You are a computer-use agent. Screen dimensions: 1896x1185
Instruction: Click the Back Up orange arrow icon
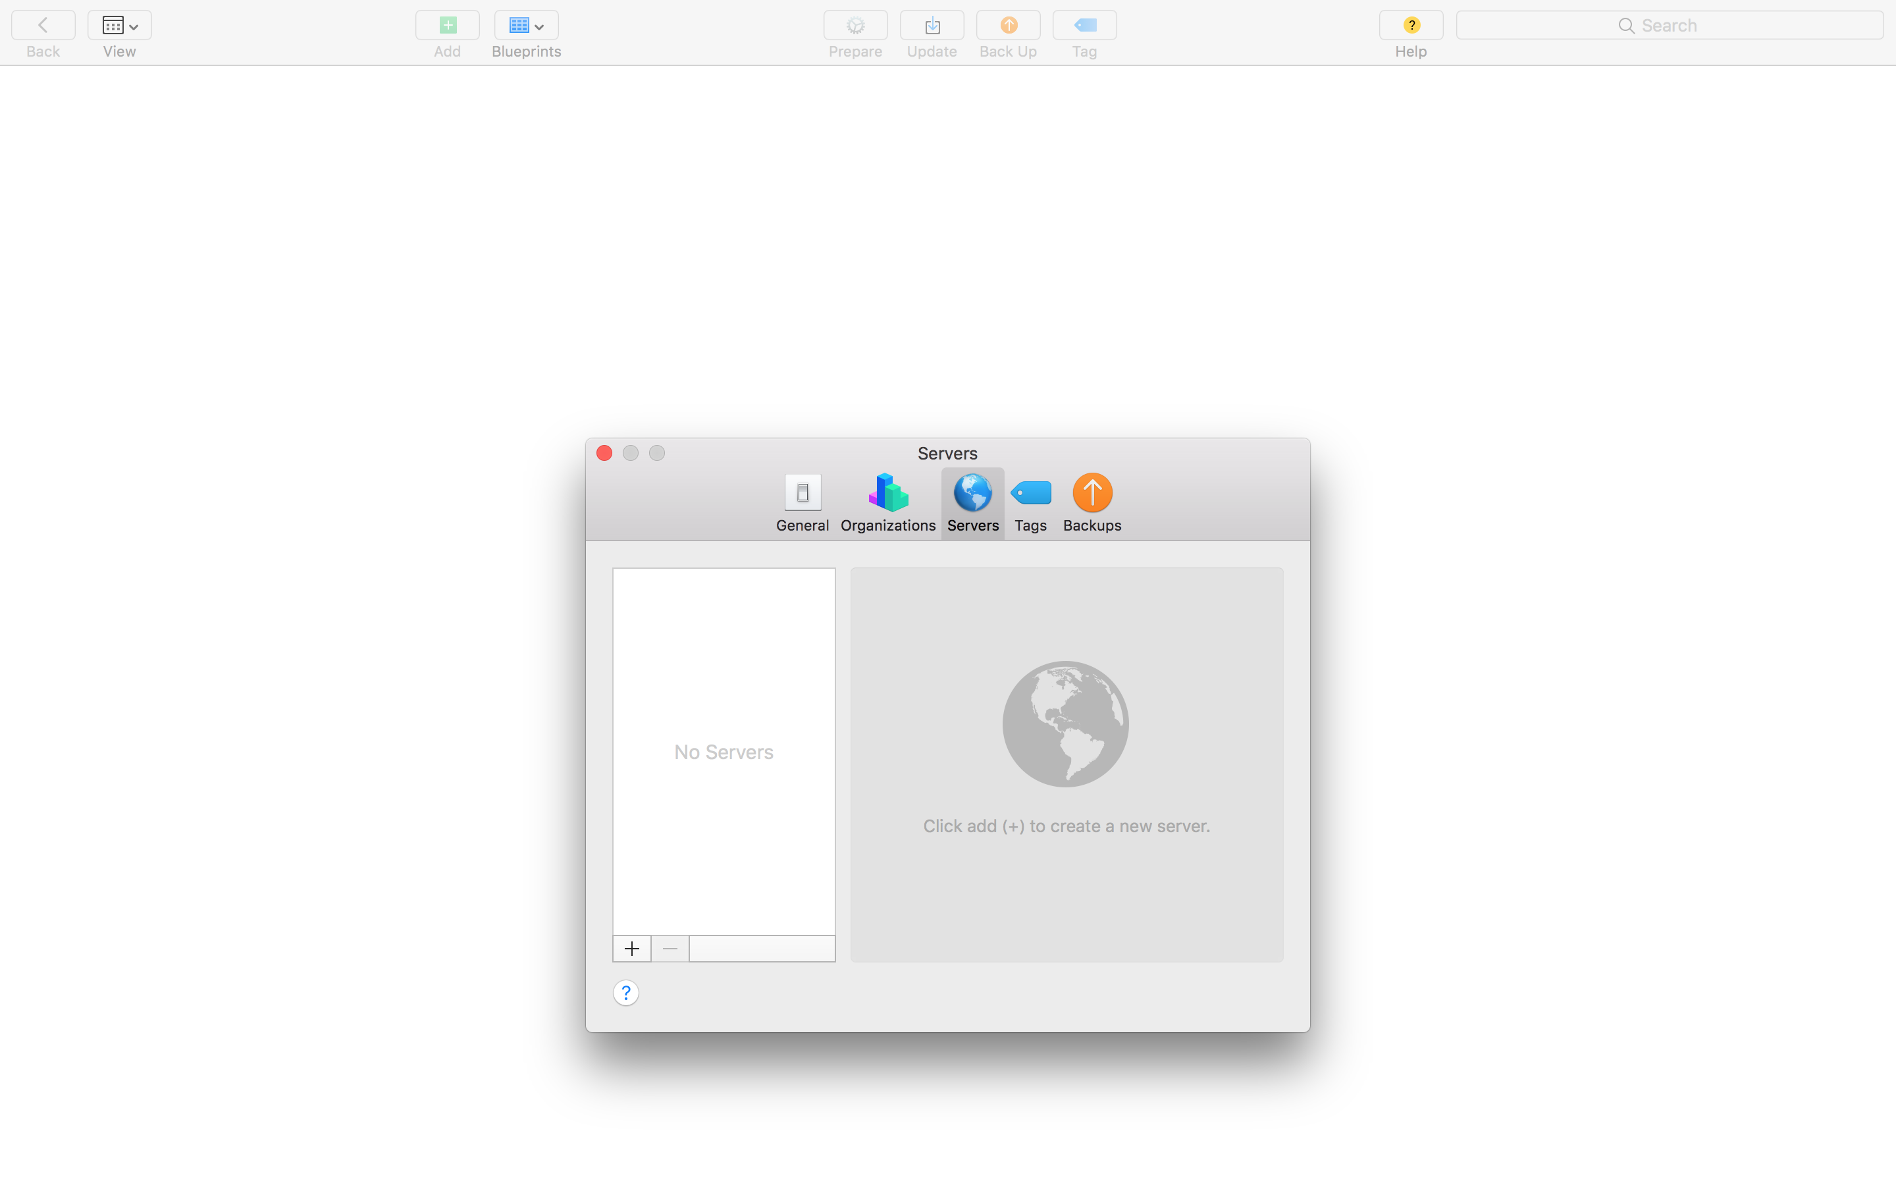coord(1009,26)
